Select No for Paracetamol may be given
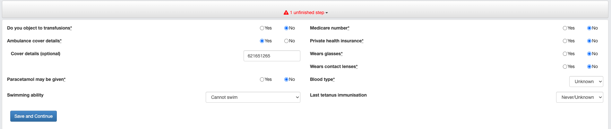The image size is (611, 129). pyautogui.click(x=286, y=80)
